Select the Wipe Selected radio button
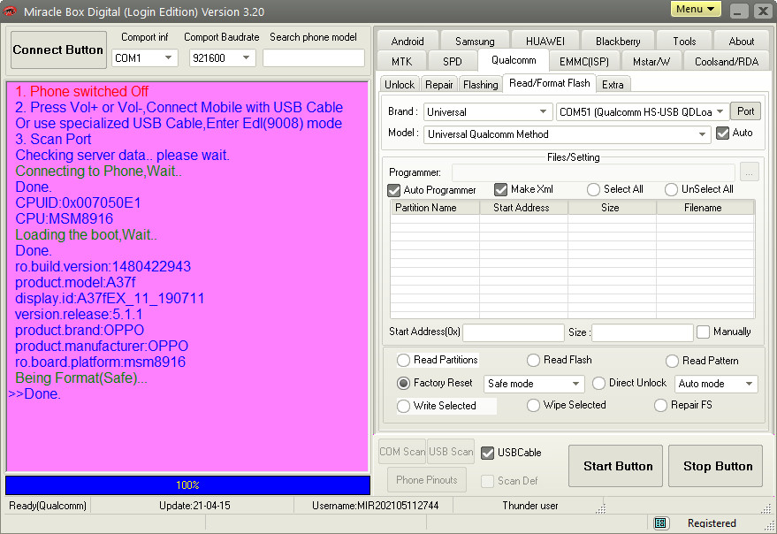777x534 pixels. (533, 406)
